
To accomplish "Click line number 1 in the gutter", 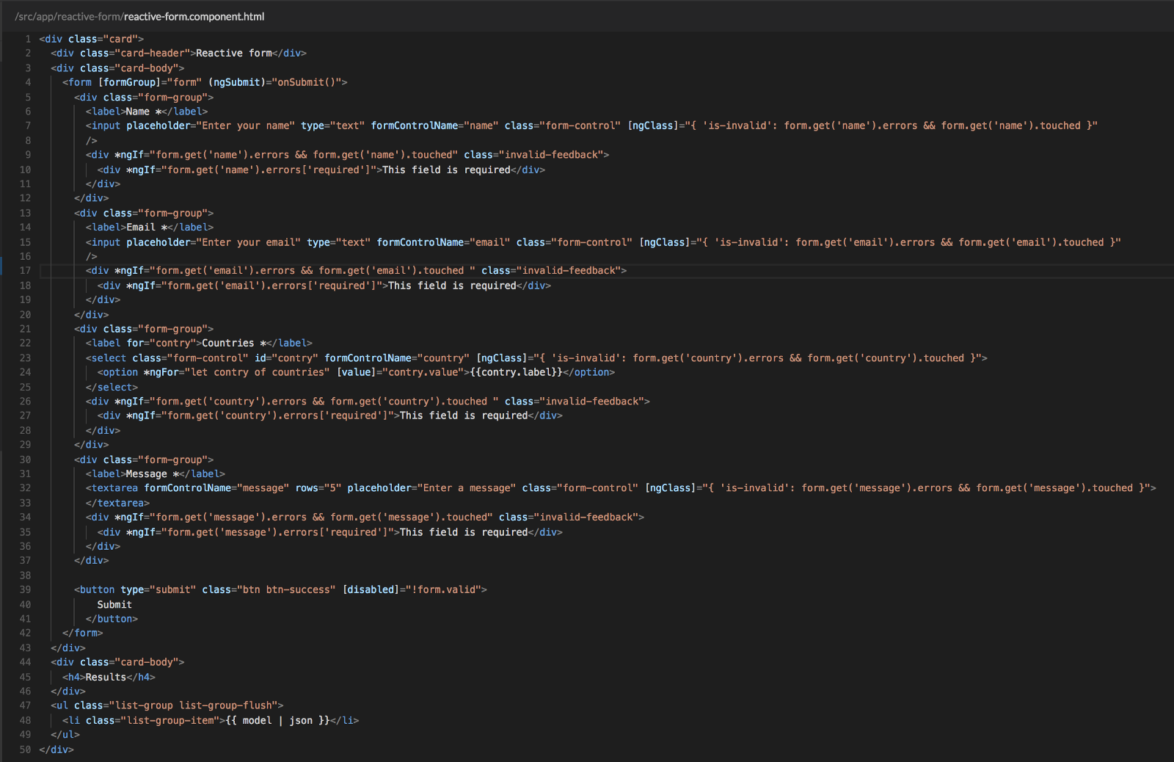I will (28, 39).
